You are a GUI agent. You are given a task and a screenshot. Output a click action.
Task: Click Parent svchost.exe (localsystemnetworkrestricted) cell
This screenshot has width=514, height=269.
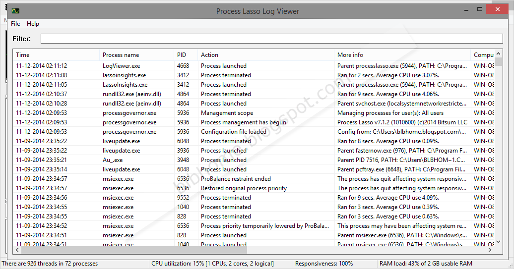click(401, 104)
